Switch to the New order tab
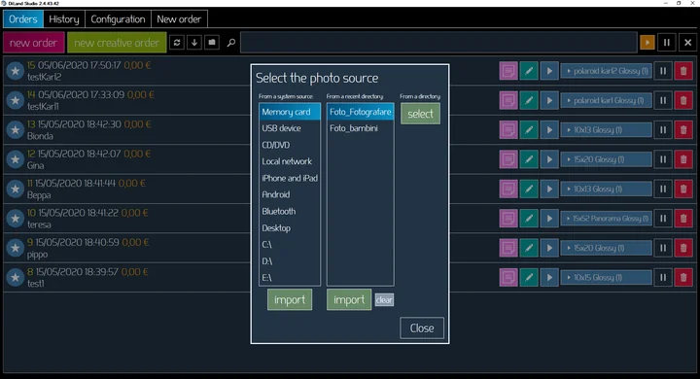This screenshot has width=700, height=379. pyautogui.click(x=179, y=19)
